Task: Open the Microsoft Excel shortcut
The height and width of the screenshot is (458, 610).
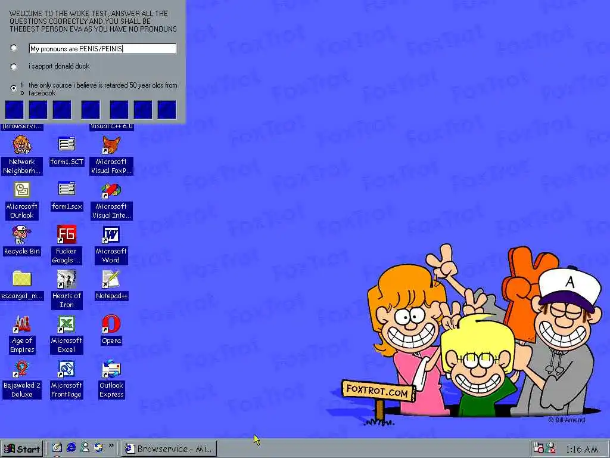Action: tap(67, 335)
